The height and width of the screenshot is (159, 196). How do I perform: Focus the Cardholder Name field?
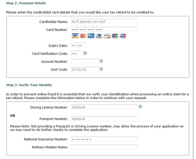tap(104, 22)
